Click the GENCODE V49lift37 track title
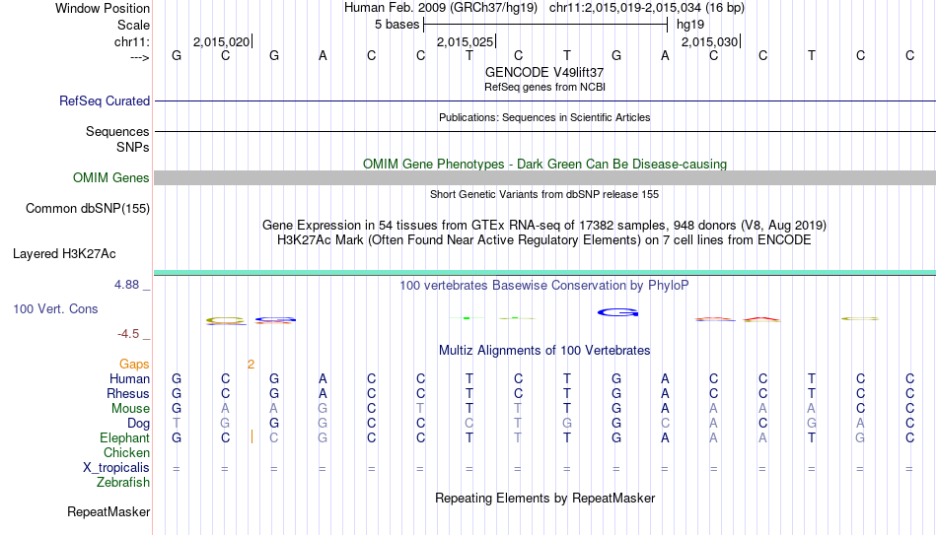Image resolution: width=937 pixels, height=535 pixels. pos(544,72)
